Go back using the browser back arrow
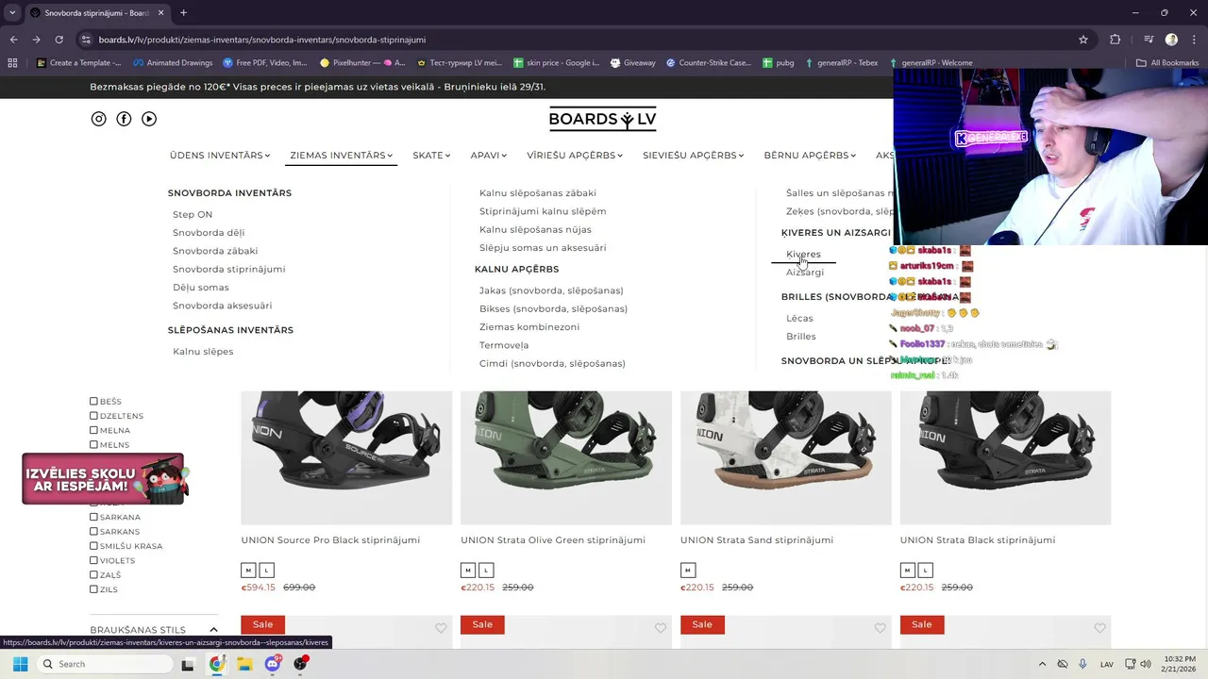 coord(13,40)
